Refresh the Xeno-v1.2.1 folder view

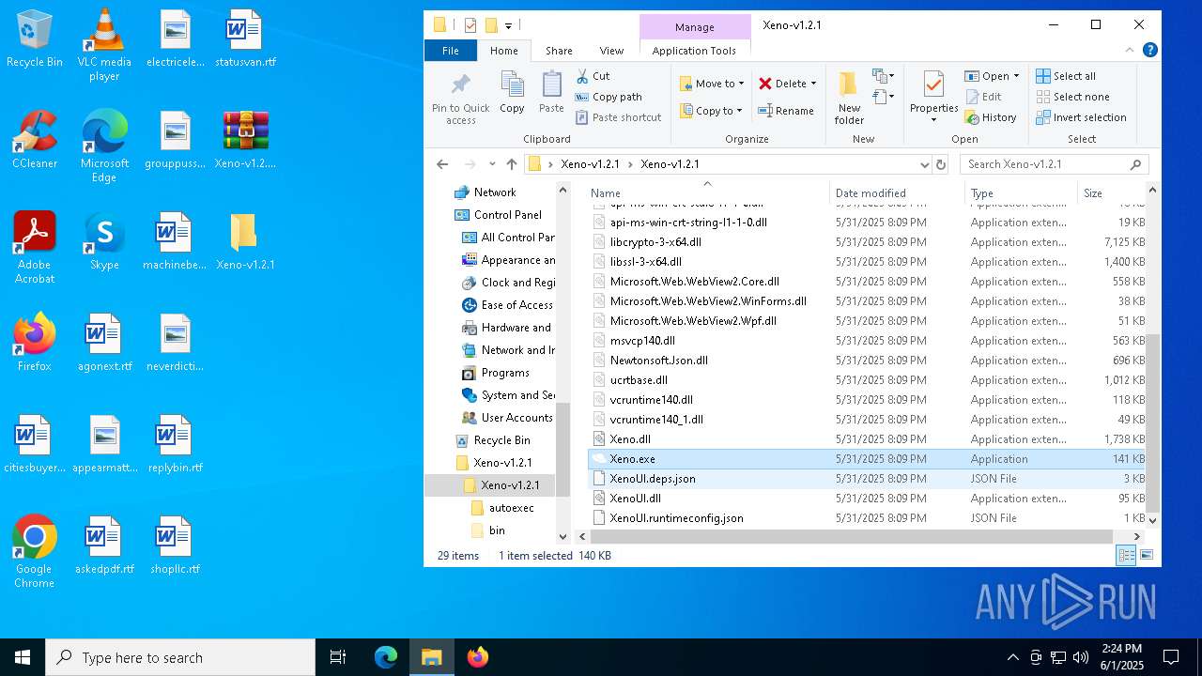click(941, 164)
